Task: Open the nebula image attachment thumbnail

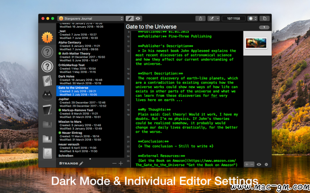Action: point(256,43)
